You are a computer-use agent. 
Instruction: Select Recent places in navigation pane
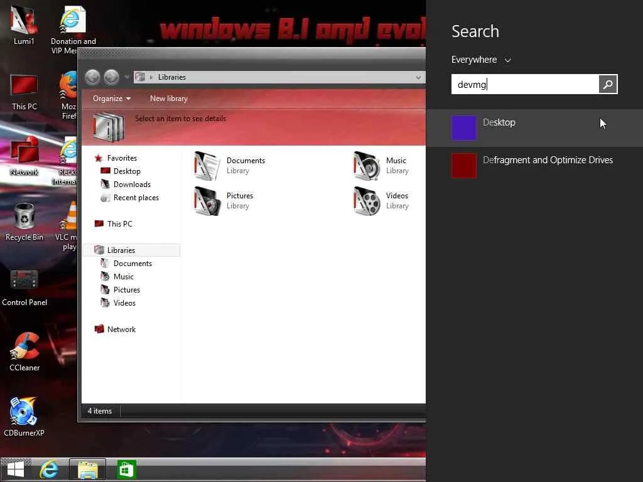[136, 198]
